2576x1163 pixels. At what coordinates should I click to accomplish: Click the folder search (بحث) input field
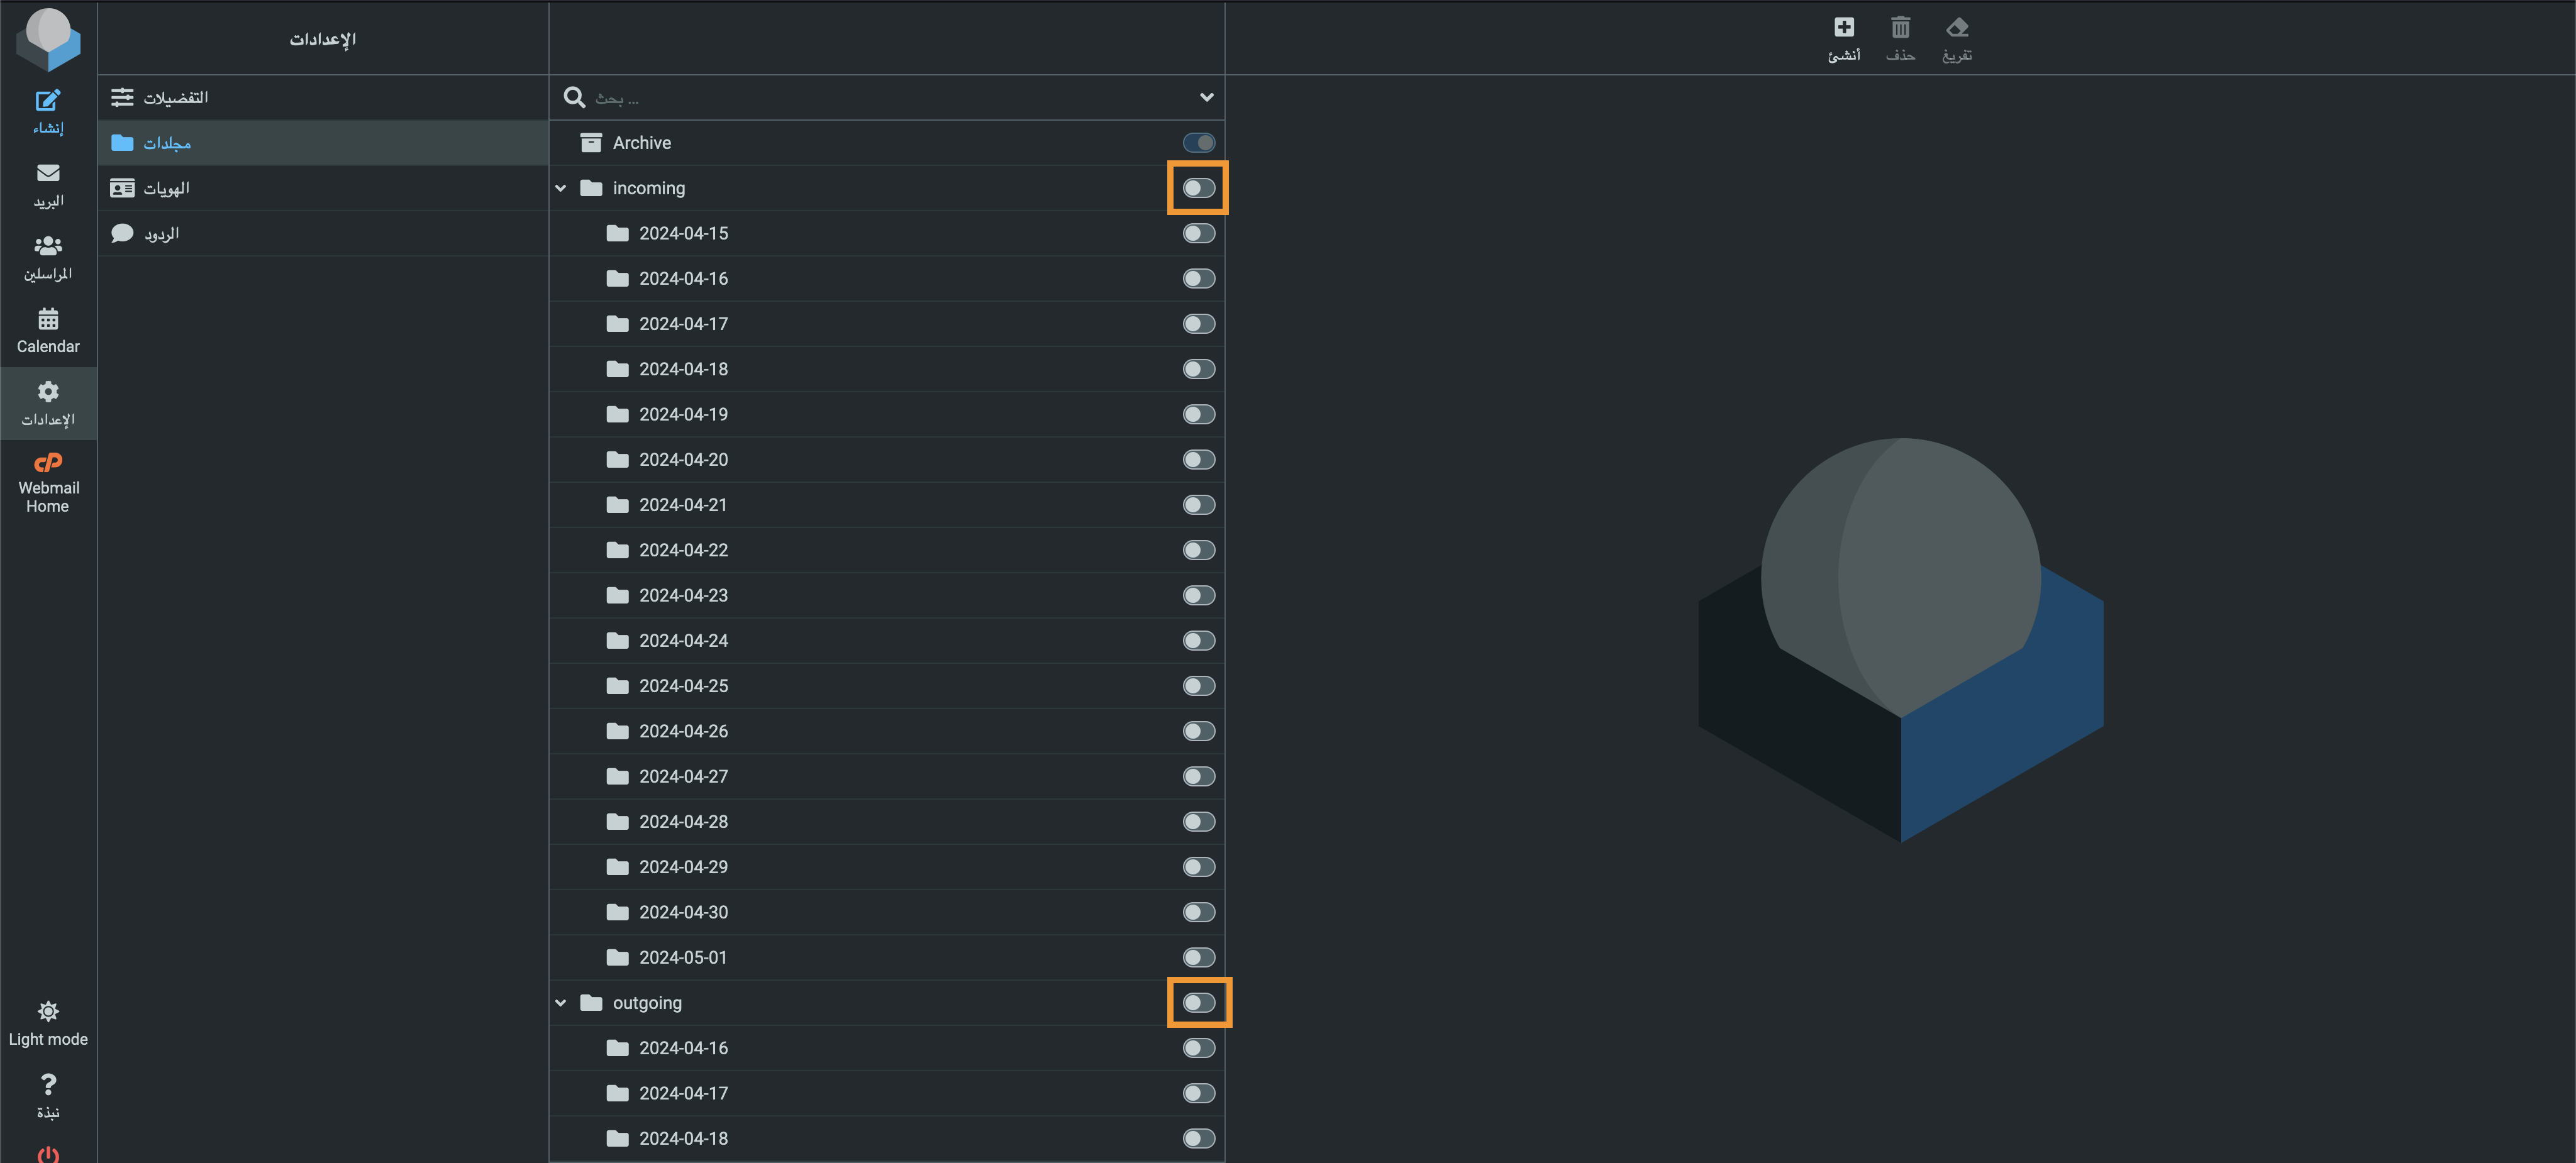[890, 98]
